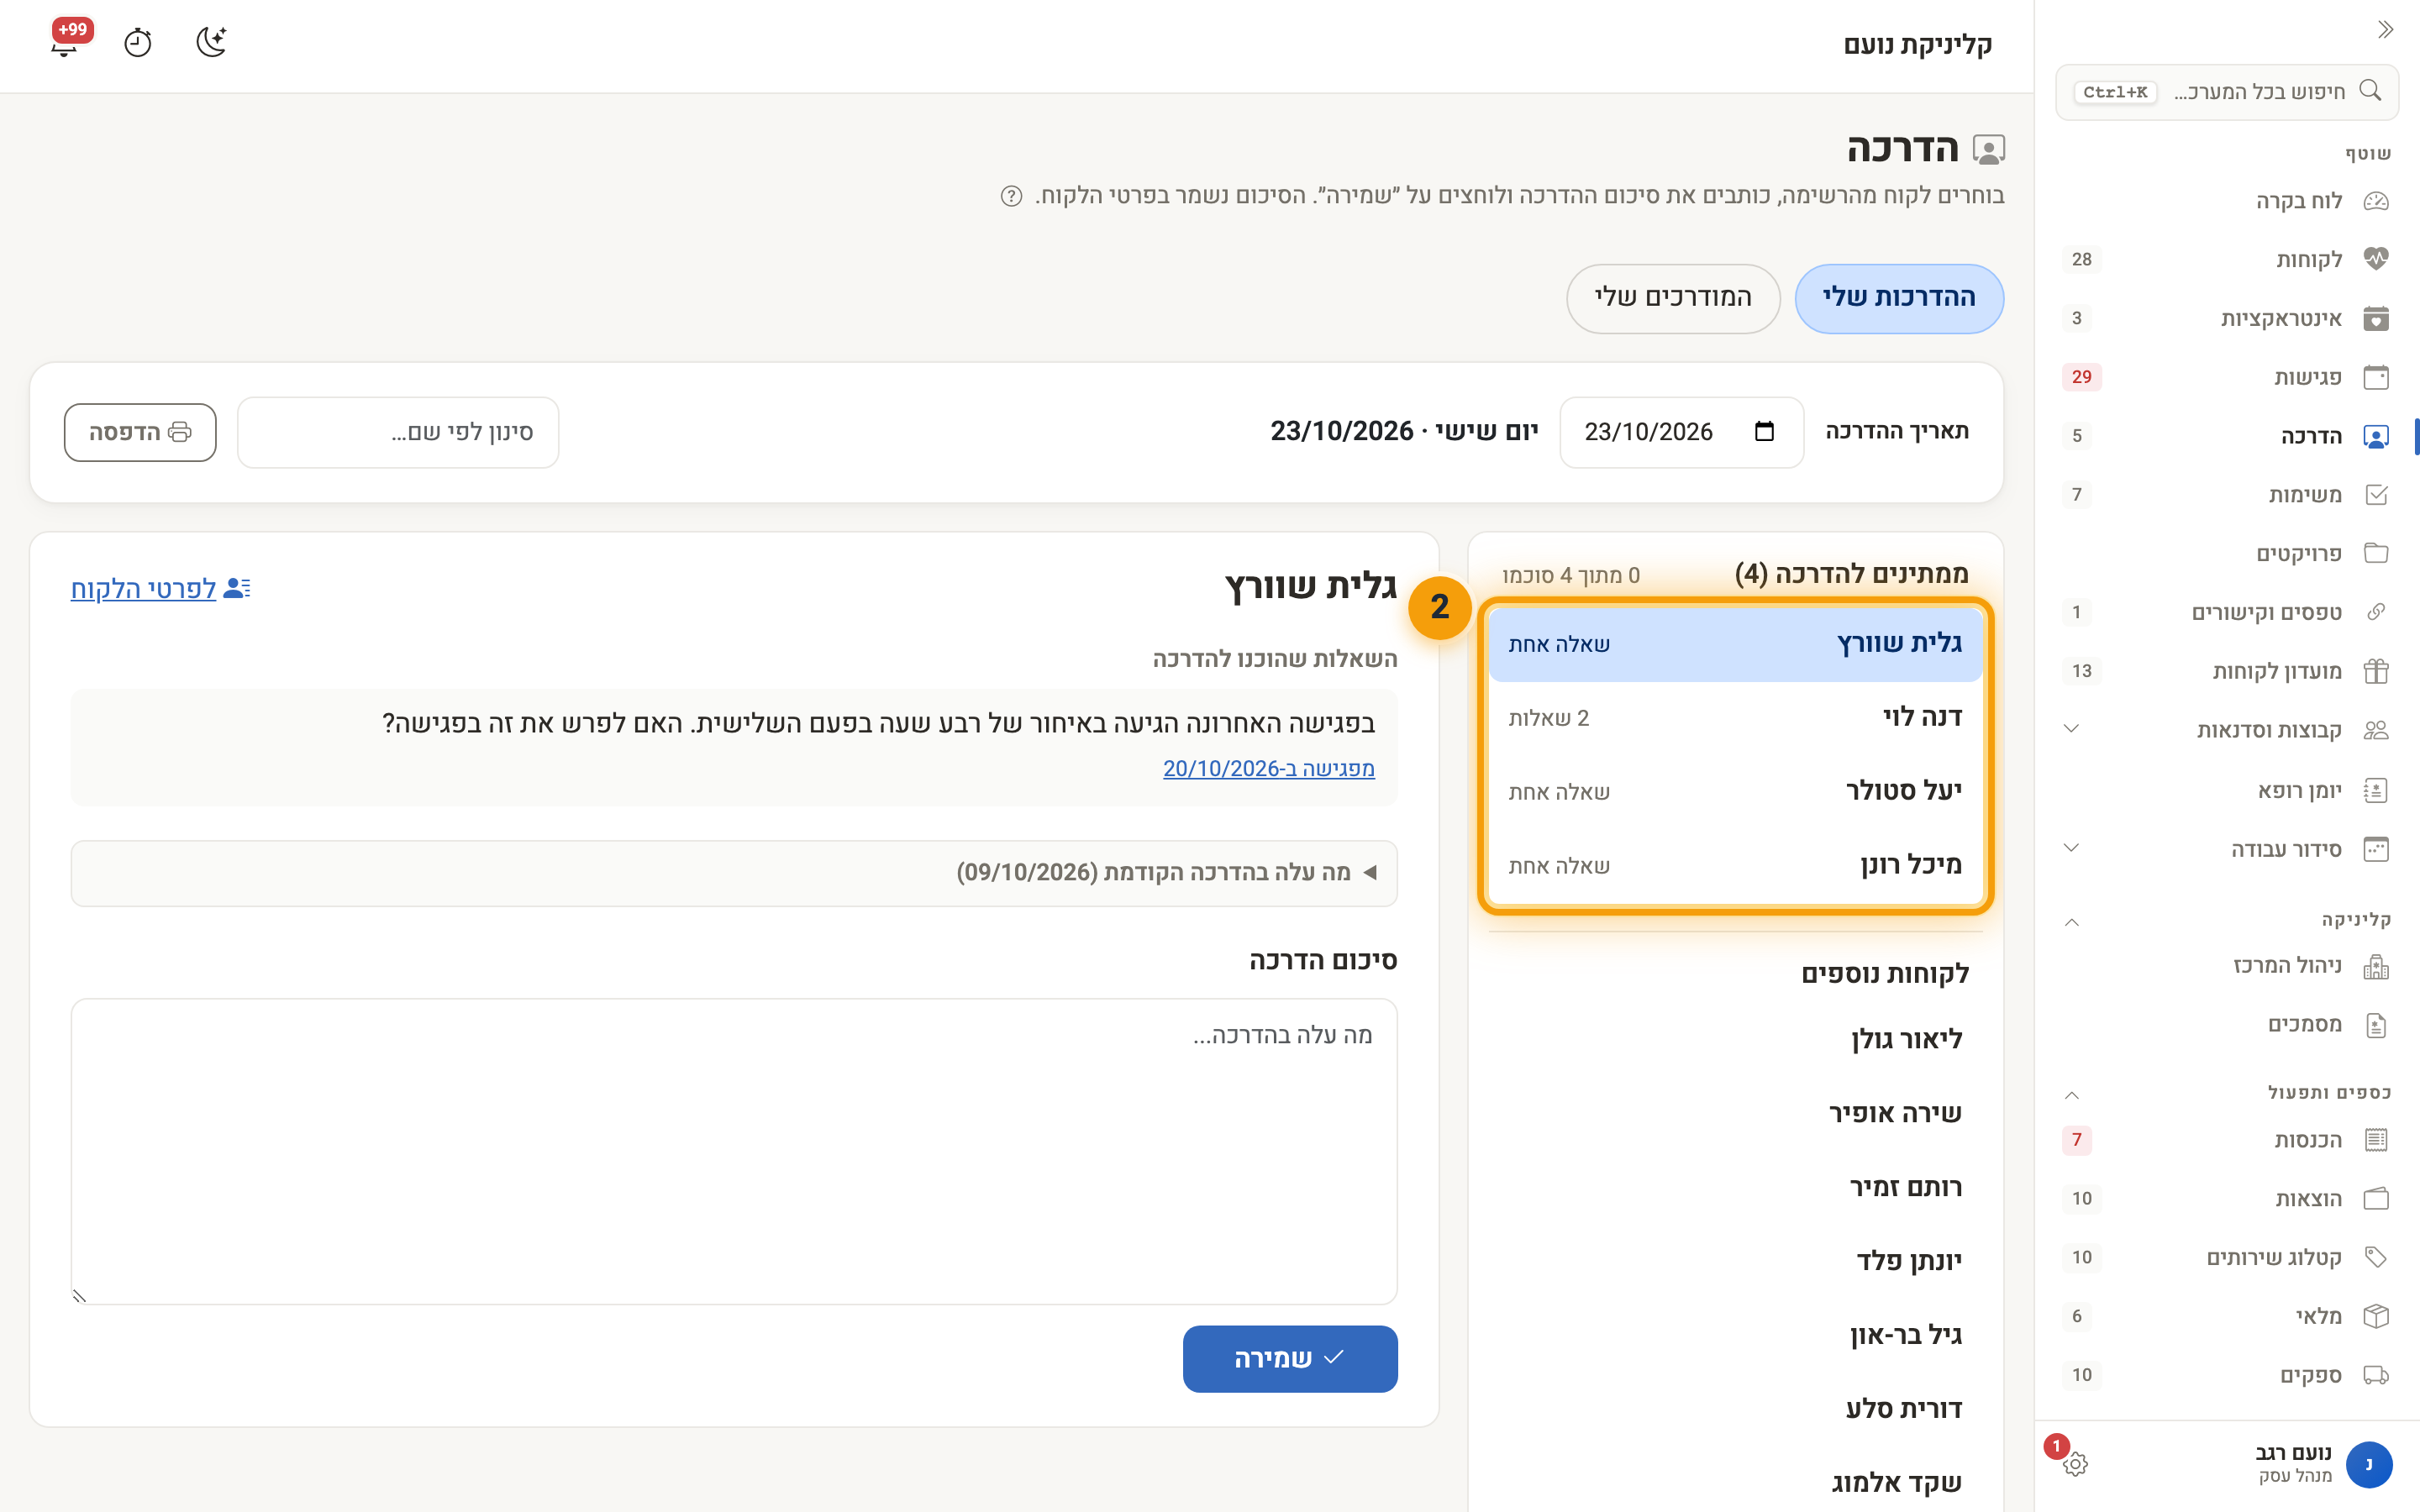Image resolution: width=2420 pixels, height=1512 pixels.
Task: Open מסמכים document icon
Action: click(x=2376, y=1025)
